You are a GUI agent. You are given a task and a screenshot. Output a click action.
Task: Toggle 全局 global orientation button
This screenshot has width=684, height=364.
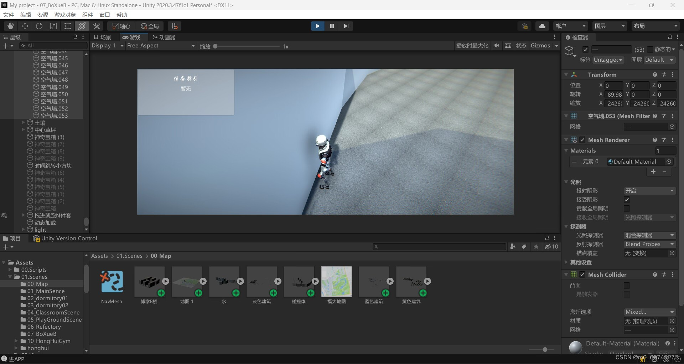click(150, 26)
